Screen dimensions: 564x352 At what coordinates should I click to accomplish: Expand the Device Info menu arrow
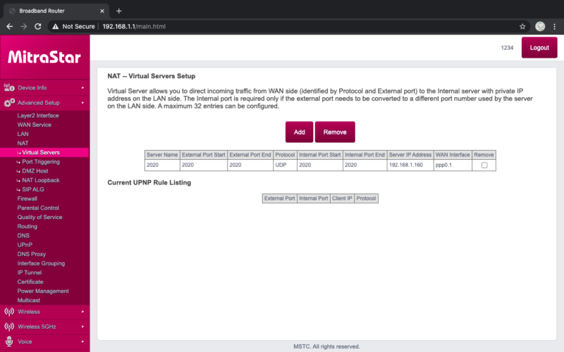point(83,88)
